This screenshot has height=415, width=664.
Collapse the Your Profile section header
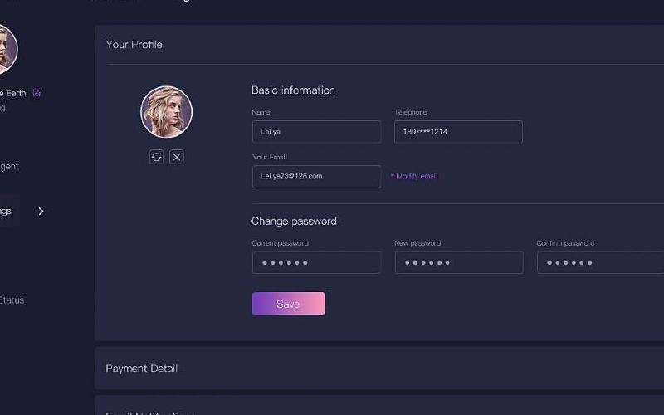pos(134,45)
